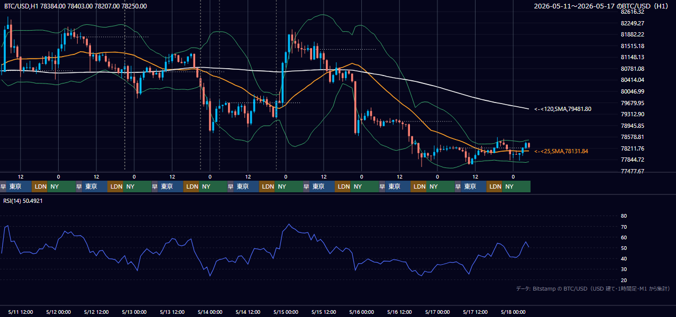The height and width of the screenshot is (317, 676).
Task: Click the 5/14 12:00 time label
Action: click(248, 312)
